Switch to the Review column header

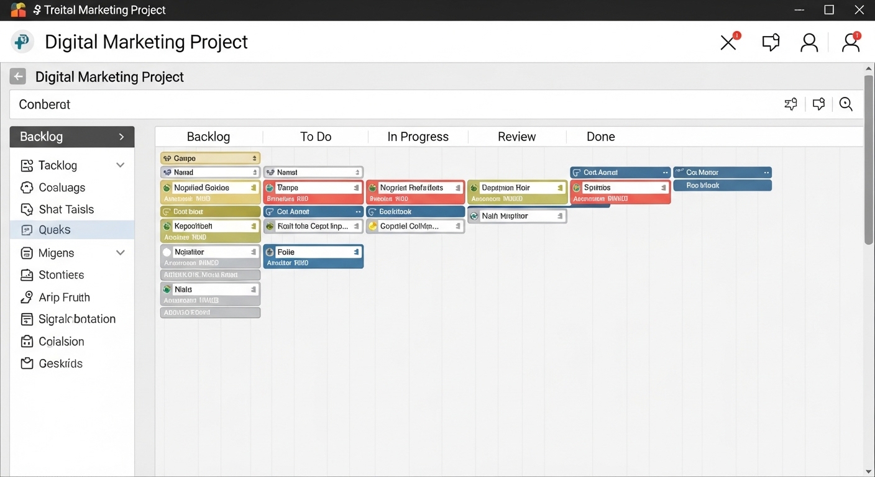pos(516,137)
